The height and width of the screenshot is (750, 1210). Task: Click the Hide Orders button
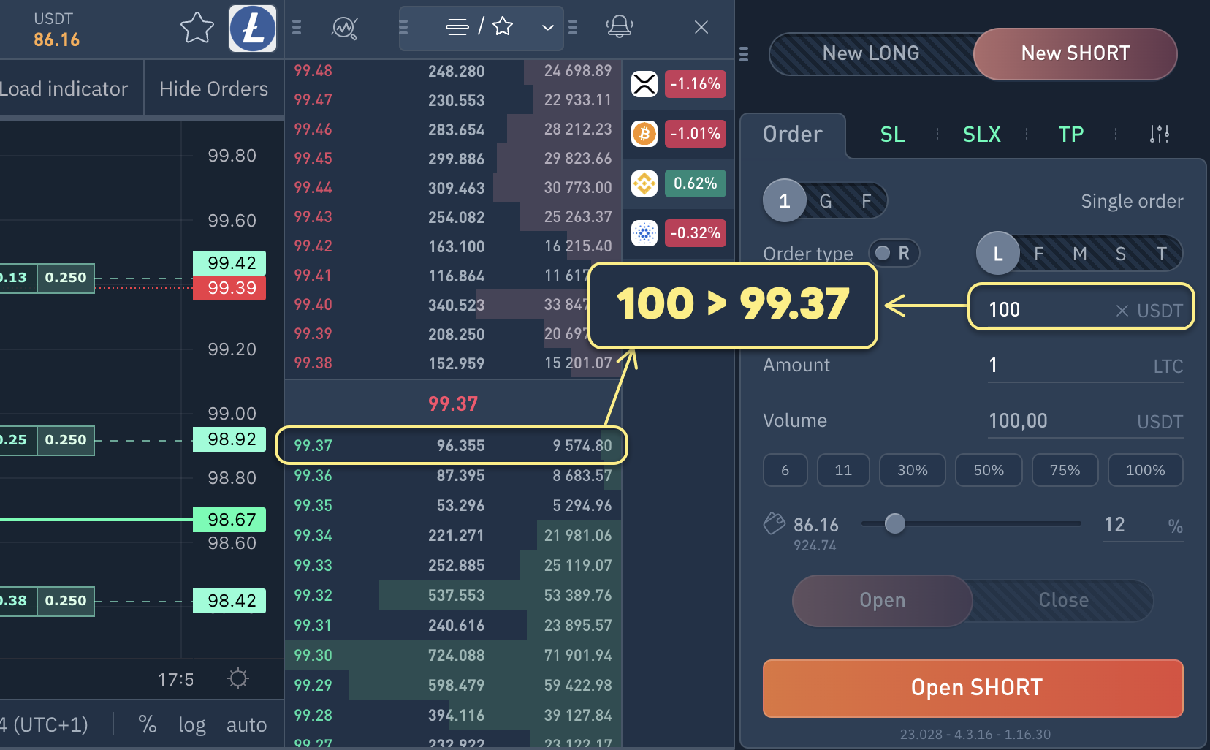[213, 89]
